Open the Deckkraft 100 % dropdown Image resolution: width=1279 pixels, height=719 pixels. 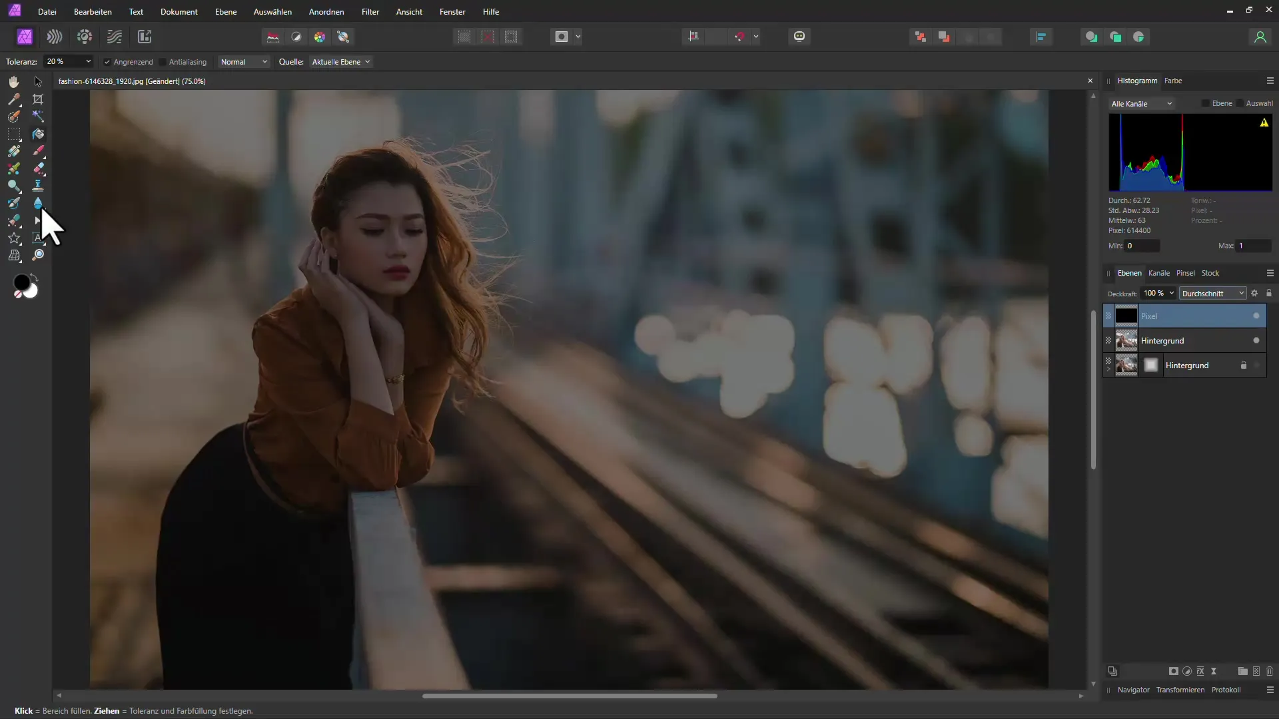point(1172,294)
